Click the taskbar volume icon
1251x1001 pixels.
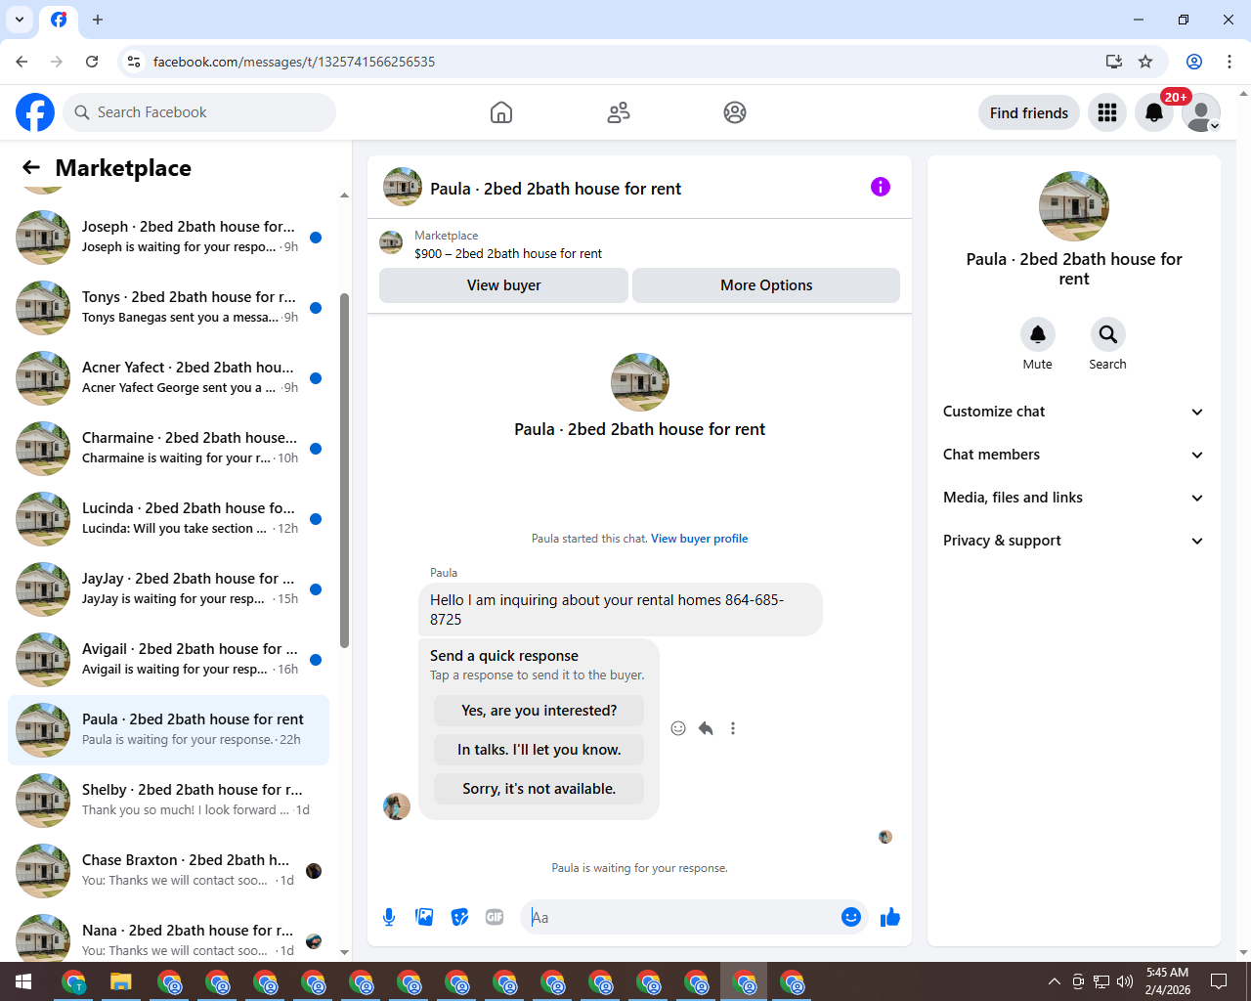pyautogui.click(x=1125, y=981)
